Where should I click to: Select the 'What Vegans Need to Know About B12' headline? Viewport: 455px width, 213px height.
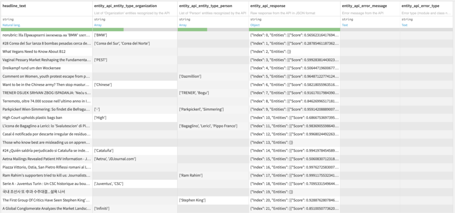tap(46, 52)
